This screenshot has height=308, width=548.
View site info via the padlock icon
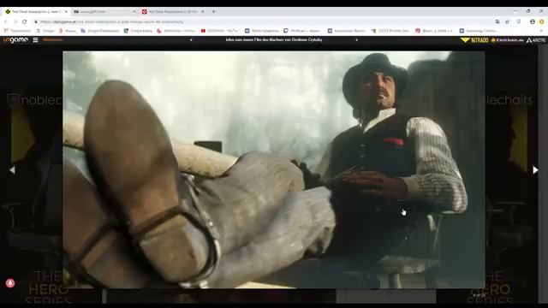pos(36,21)
